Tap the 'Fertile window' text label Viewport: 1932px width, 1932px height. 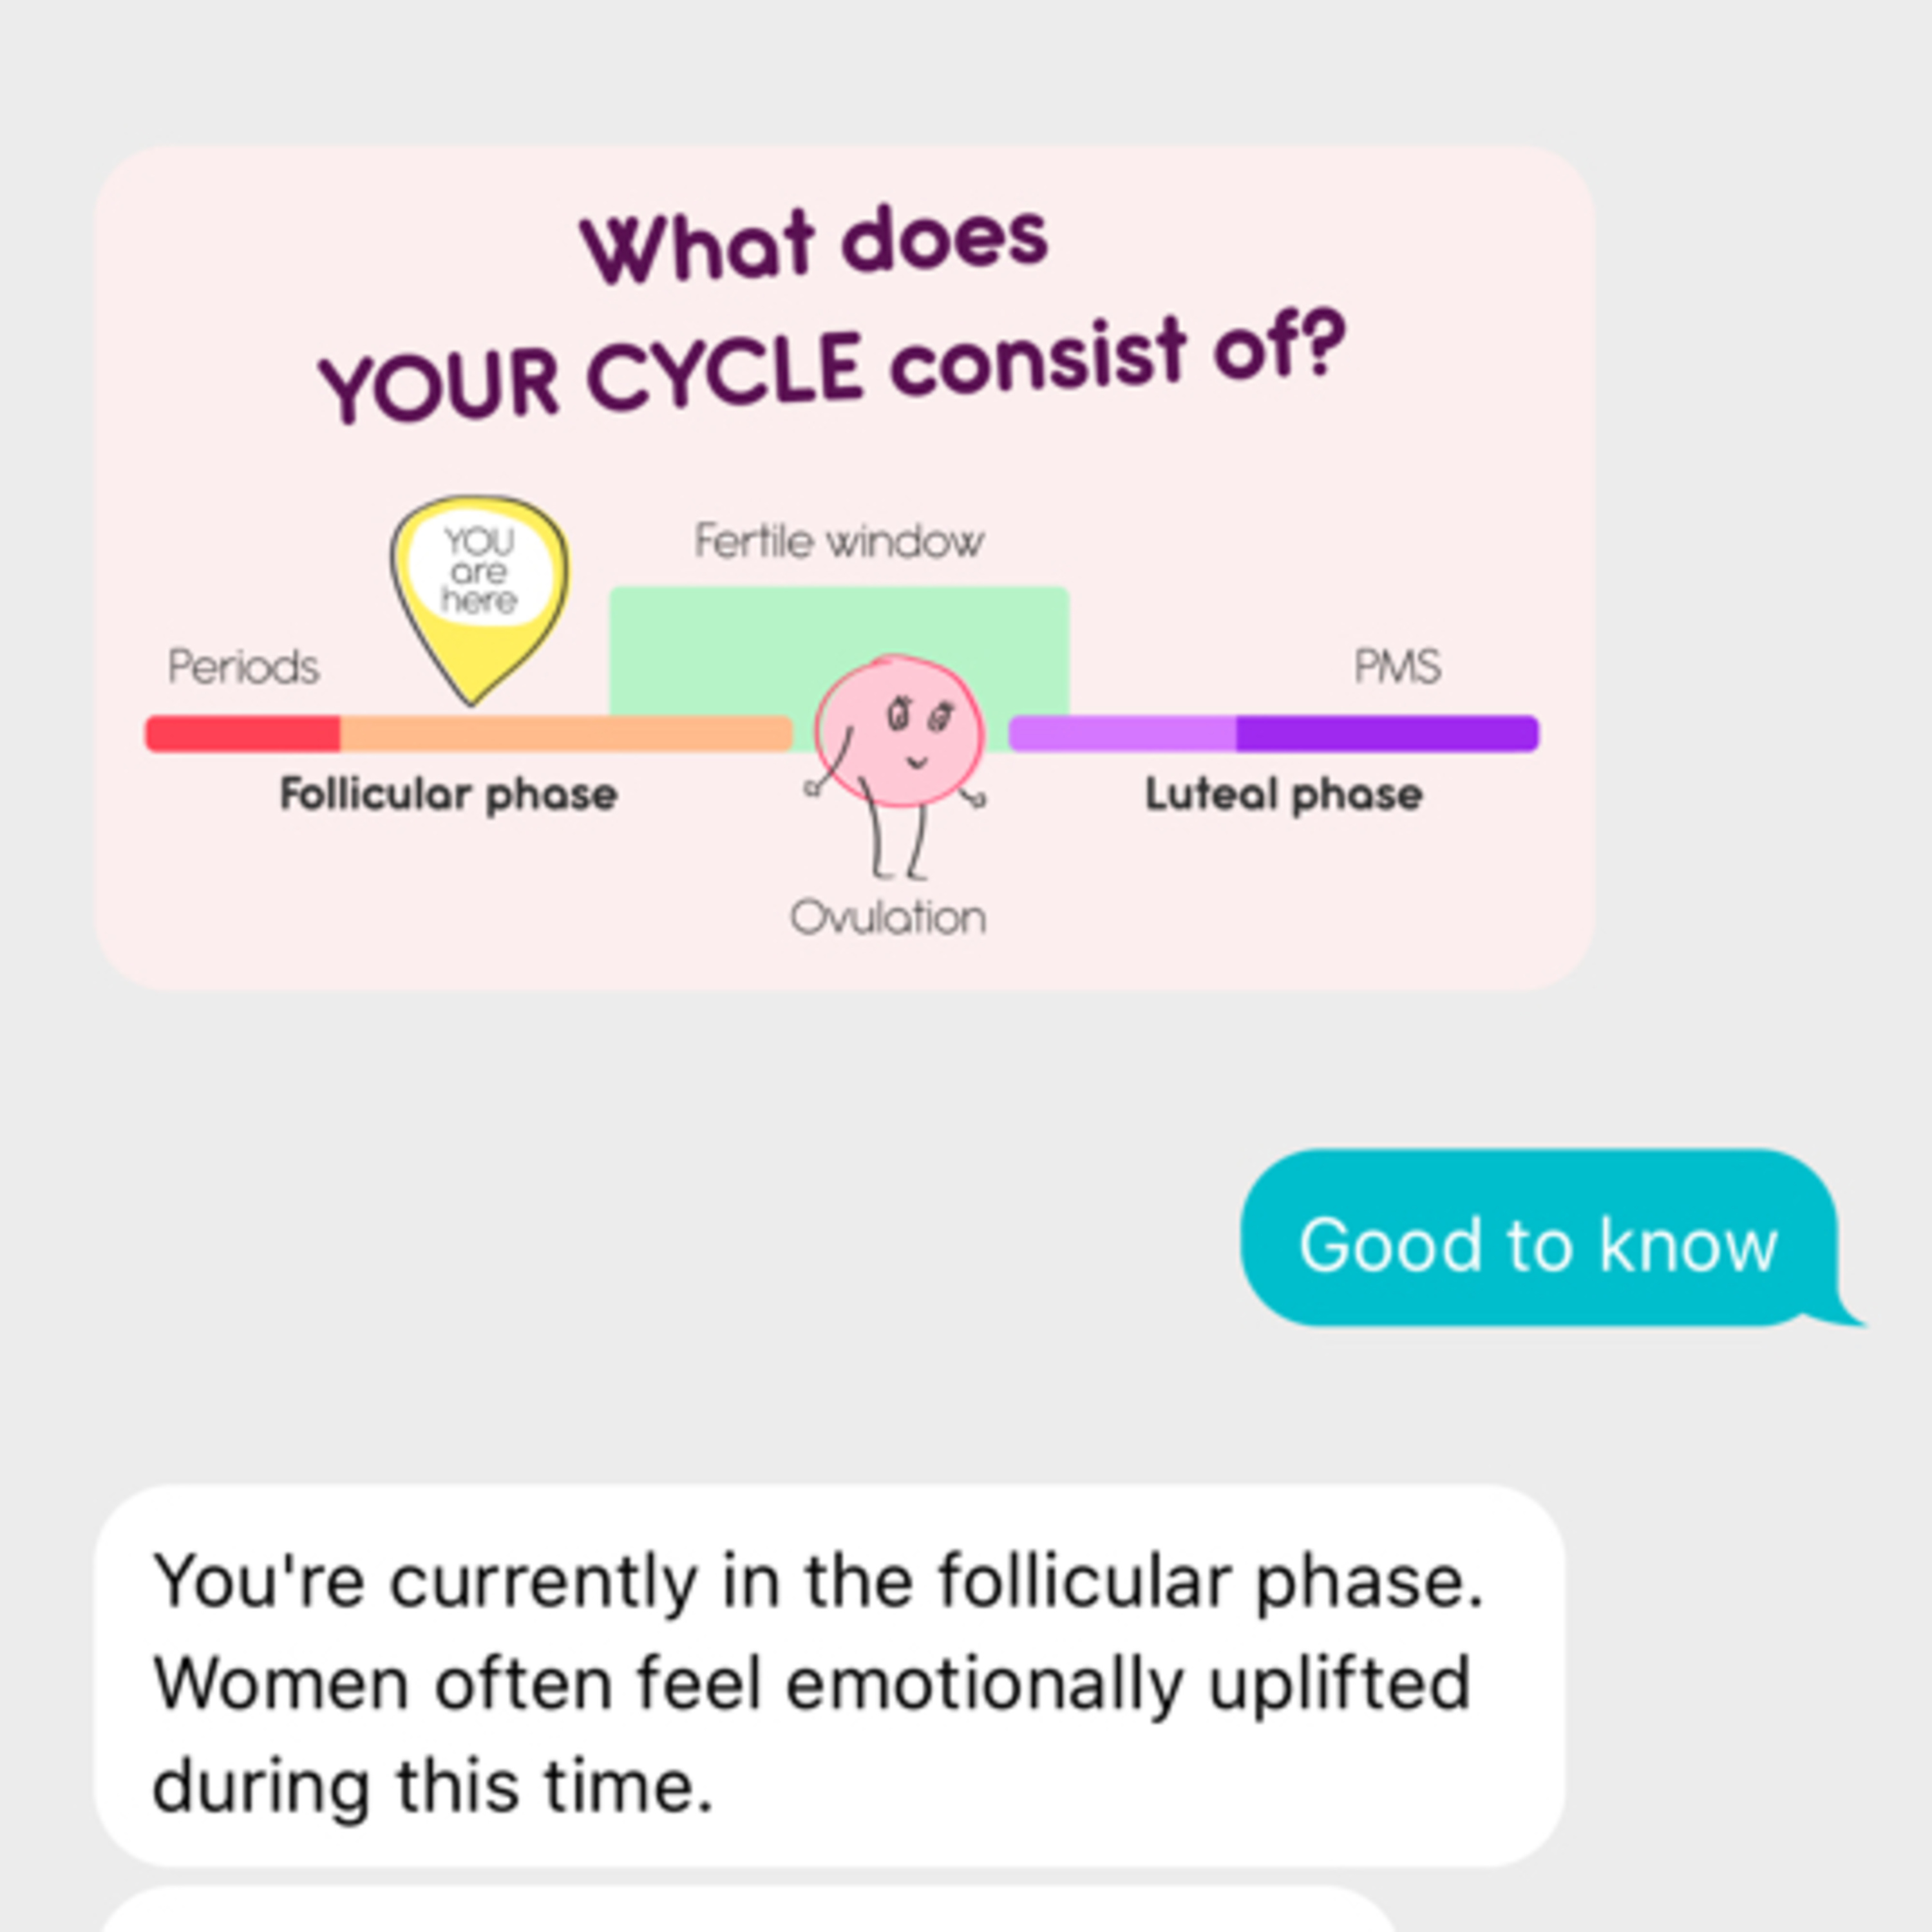coord(839,541)
